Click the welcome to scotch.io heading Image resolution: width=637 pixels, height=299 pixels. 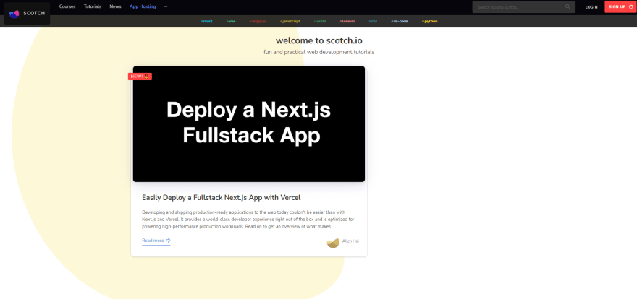[319, 40]
